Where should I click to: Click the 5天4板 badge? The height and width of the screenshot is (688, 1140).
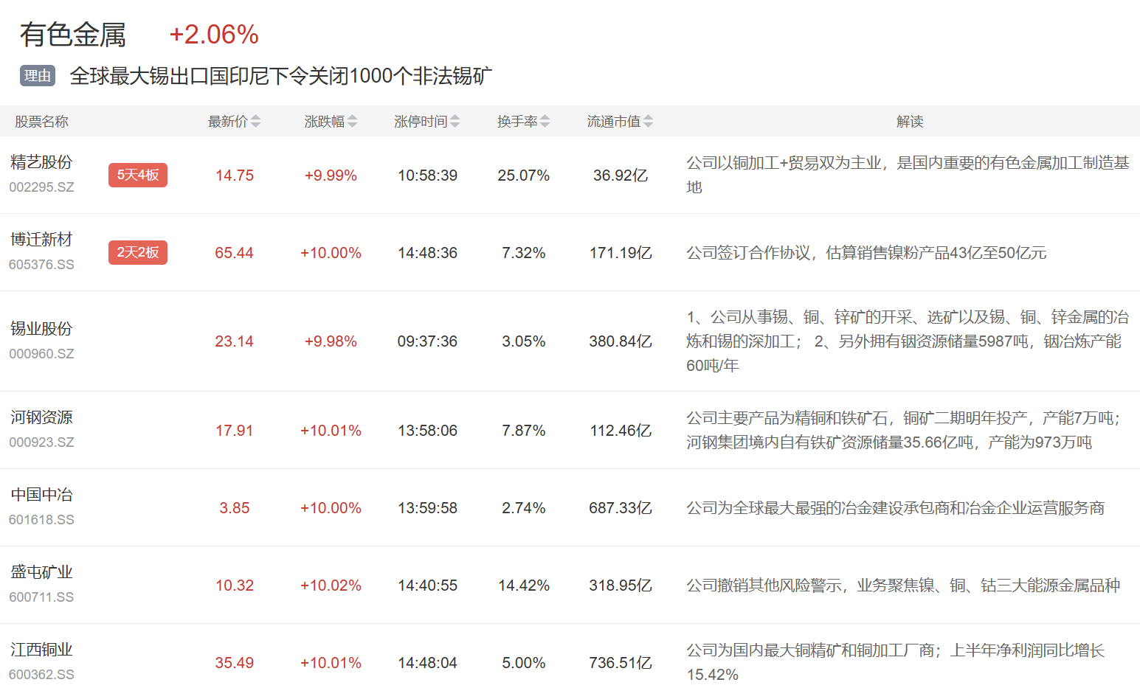tap(138, 176)
